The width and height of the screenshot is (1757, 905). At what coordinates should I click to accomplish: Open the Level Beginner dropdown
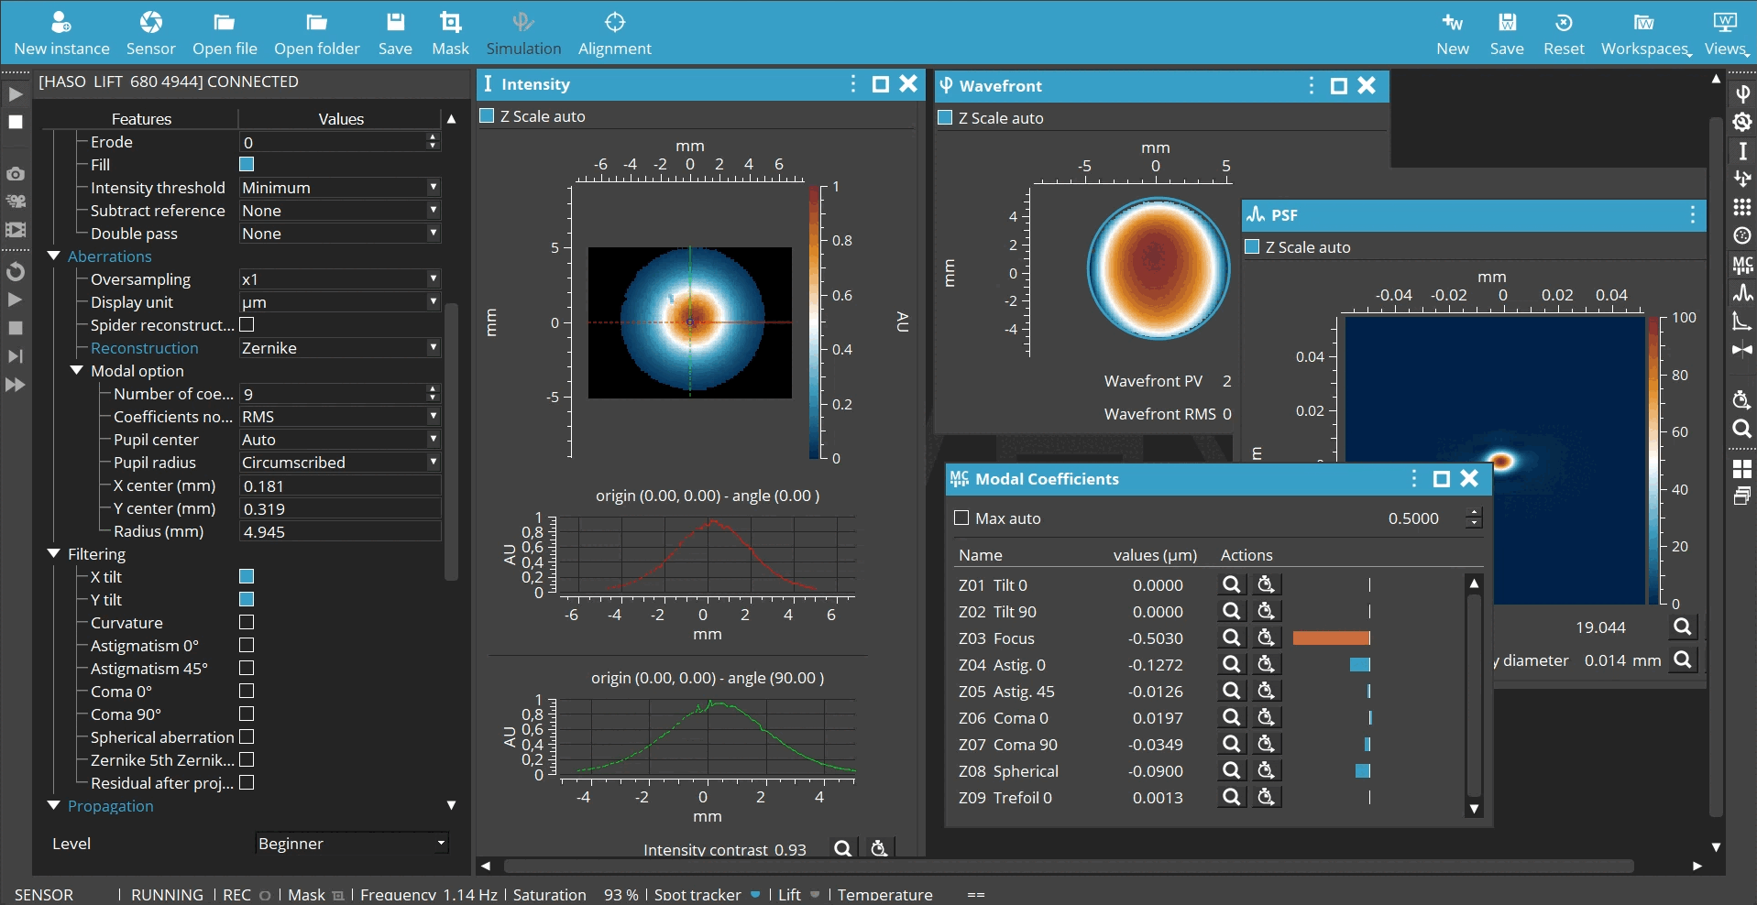pos(352,843)
